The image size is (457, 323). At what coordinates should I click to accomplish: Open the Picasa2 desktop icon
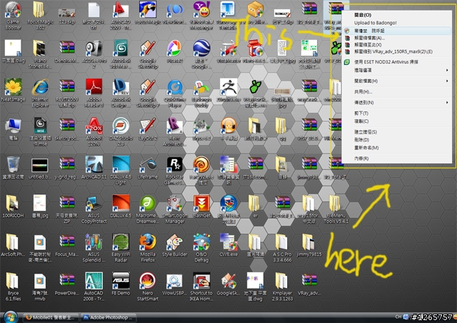click(x=174, y=51)
